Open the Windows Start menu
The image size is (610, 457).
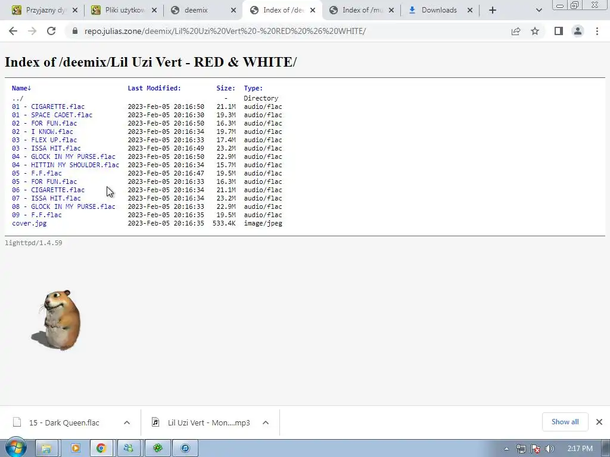[15, 448]
